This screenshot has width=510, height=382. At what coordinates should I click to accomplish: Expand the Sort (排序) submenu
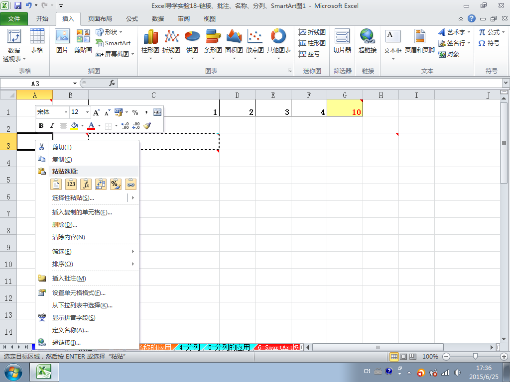click(x=132, y=264)
